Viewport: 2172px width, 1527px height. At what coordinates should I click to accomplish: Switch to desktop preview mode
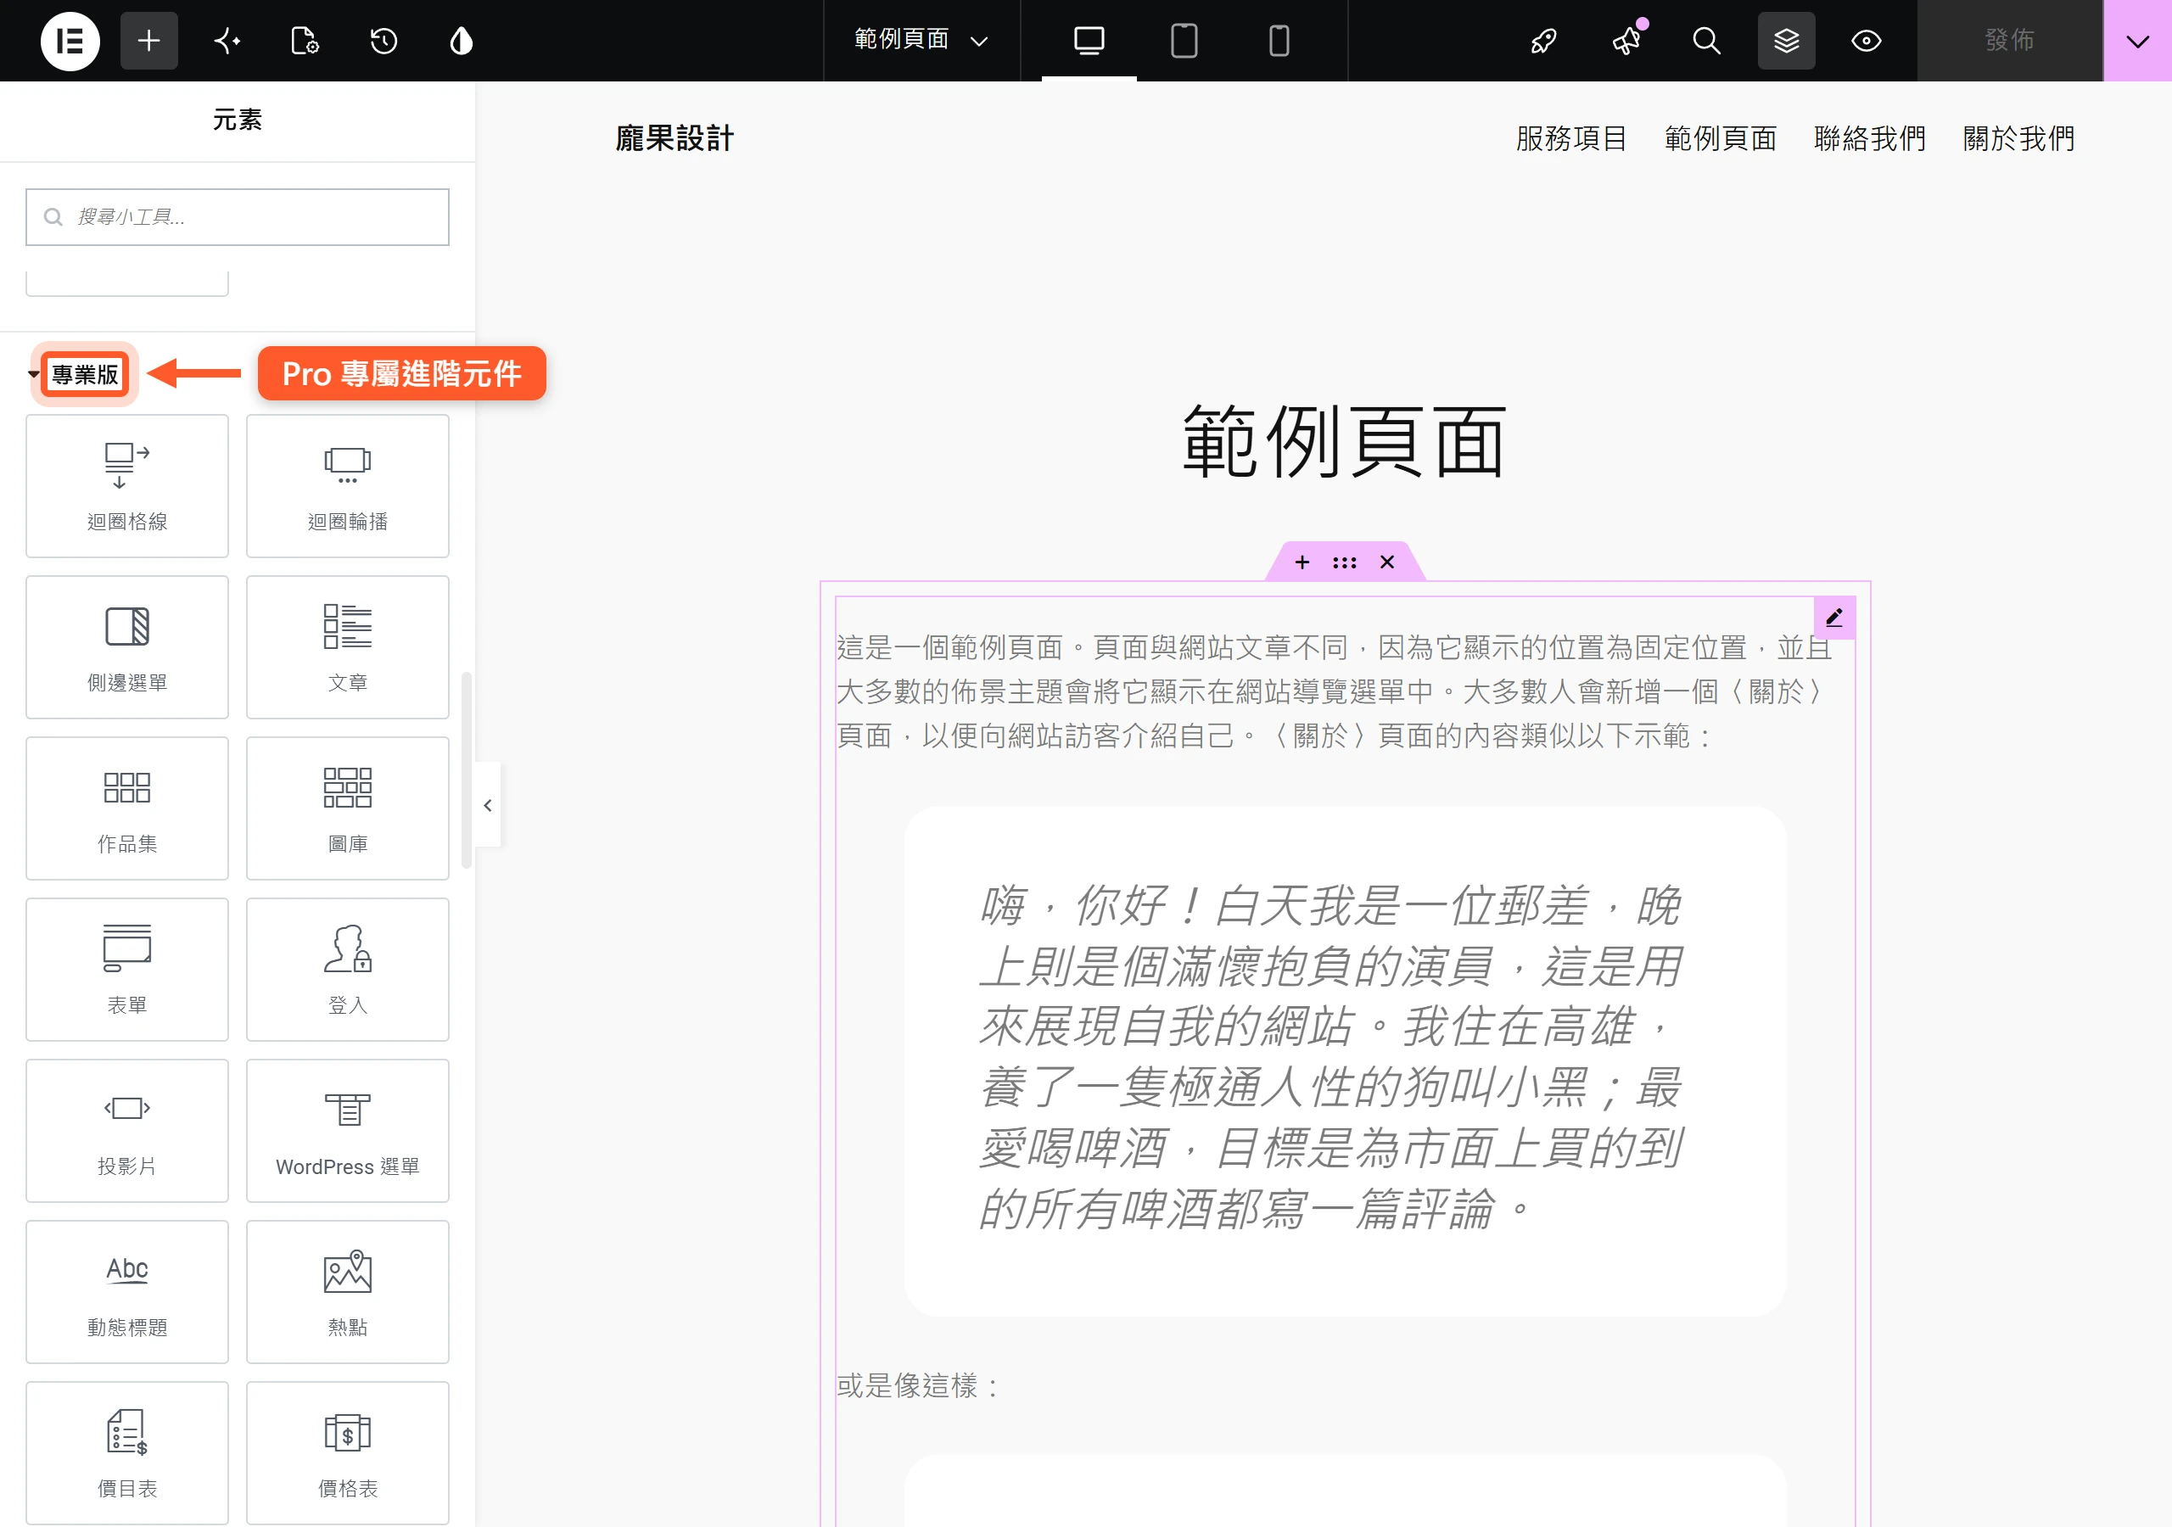tap(1089, 41)
